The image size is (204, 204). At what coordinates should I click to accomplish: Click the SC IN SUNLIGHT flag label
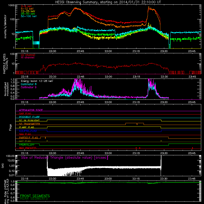29,120
